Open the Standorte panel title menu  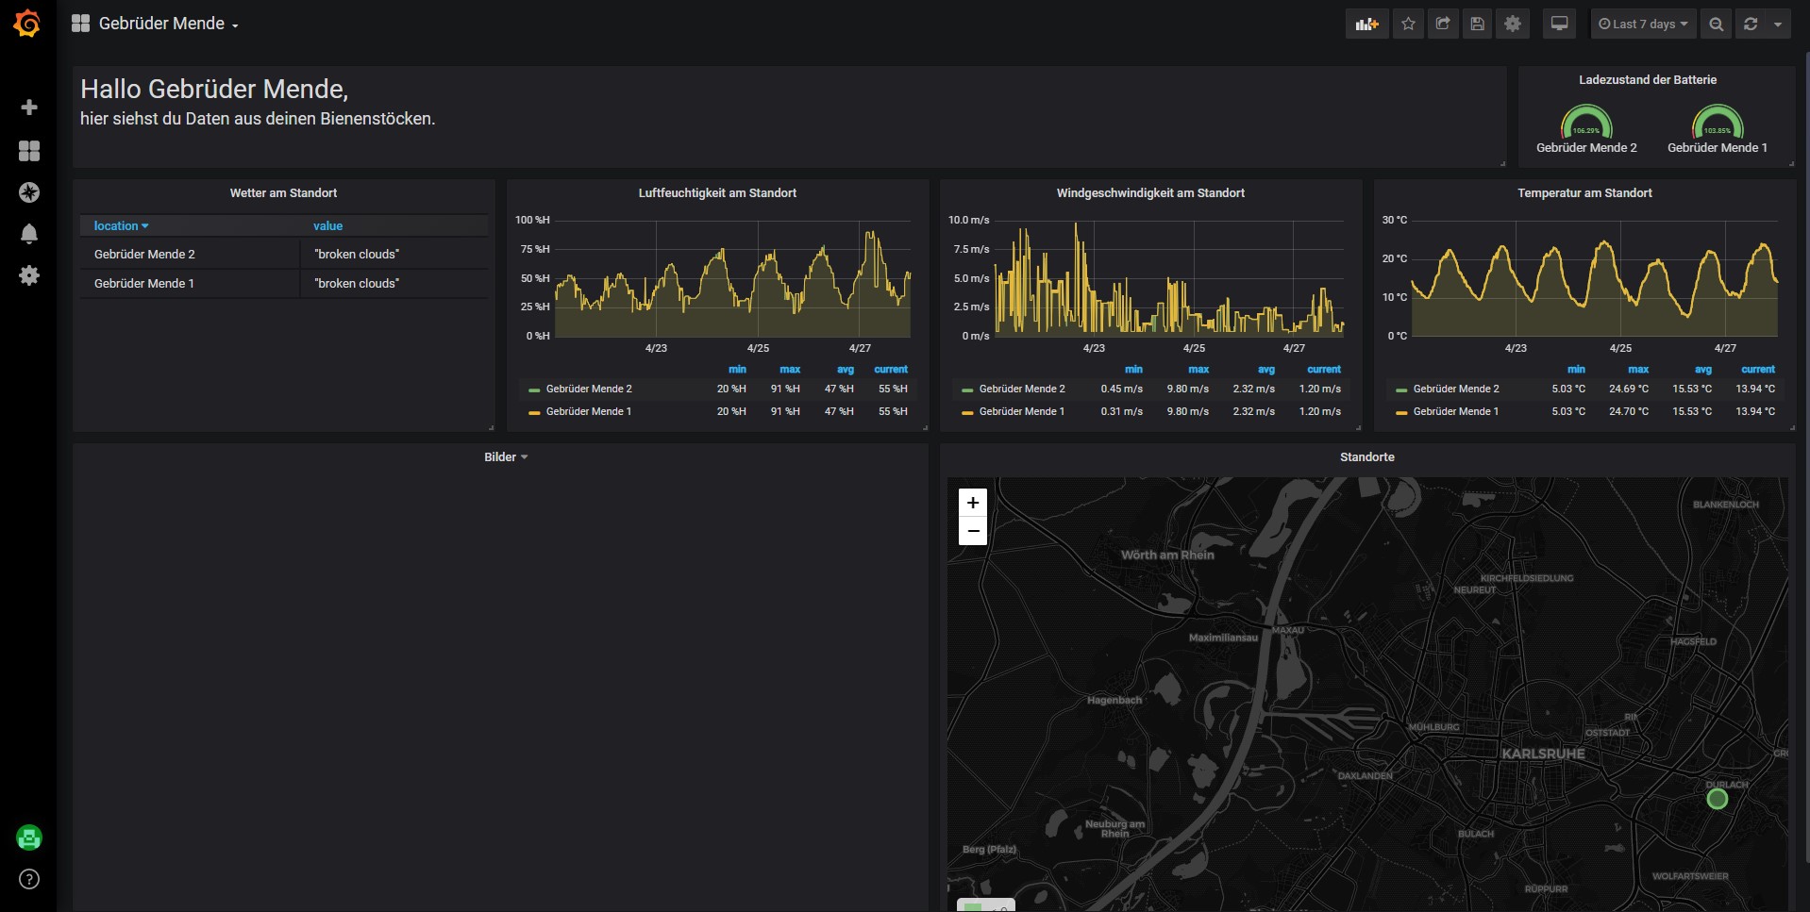tap(1367, 457)
